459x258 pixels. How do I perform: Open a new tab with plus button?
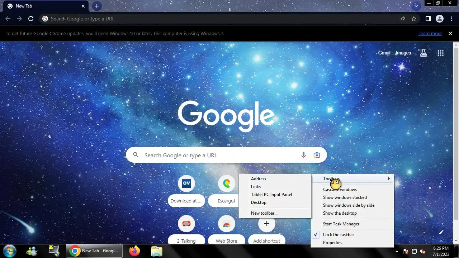click(x=96, y=6)
